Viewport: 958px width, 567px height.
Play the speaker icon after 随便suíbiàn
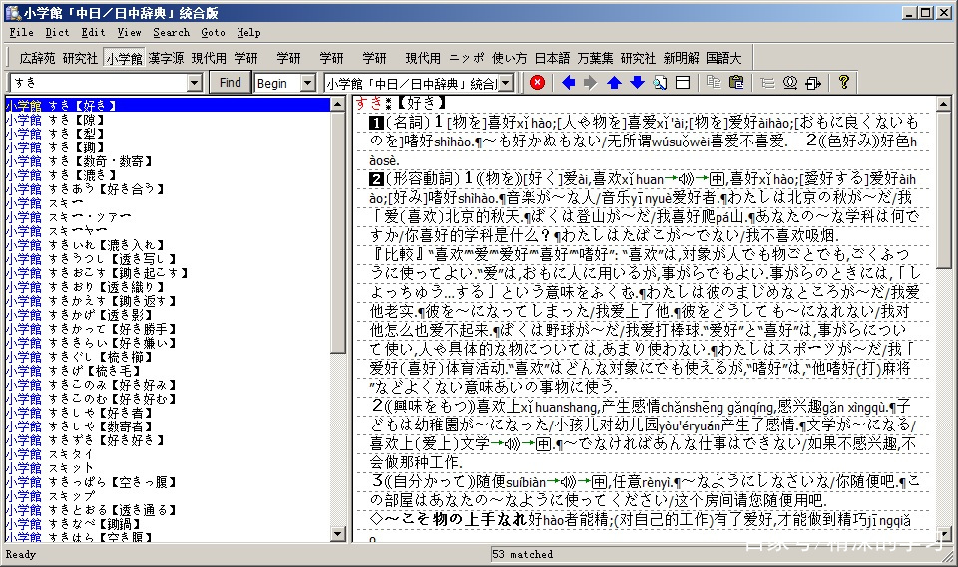(568, 482)
